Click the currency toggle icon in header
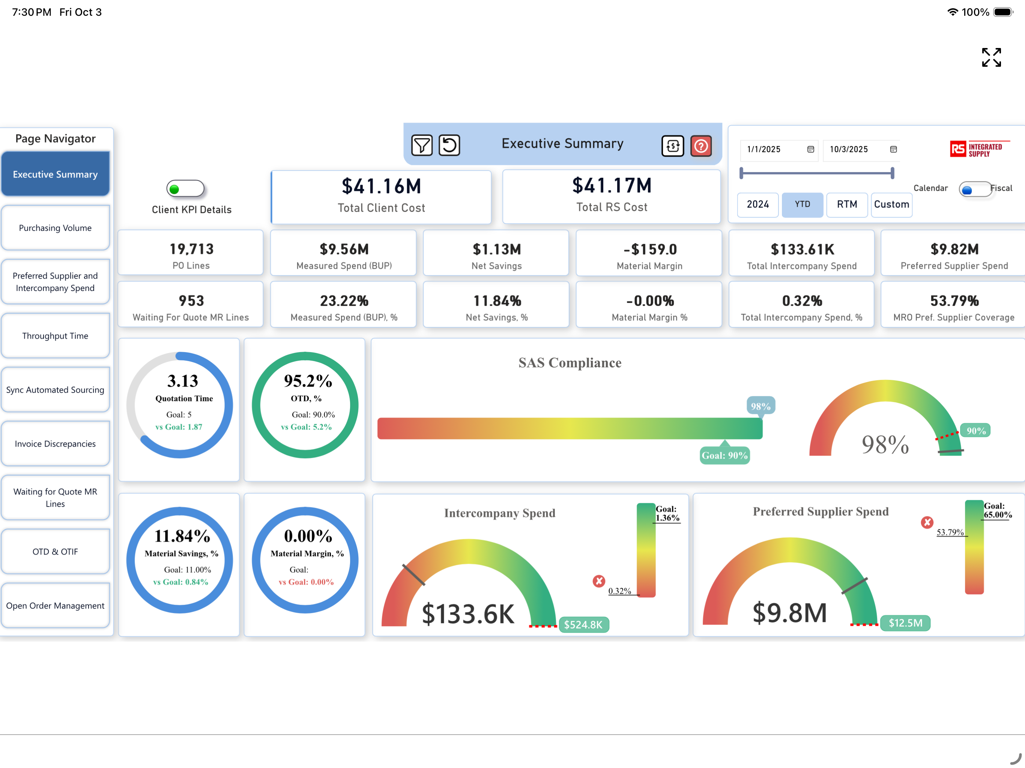This screenshot has width=1025, height=768. point(672,146)
